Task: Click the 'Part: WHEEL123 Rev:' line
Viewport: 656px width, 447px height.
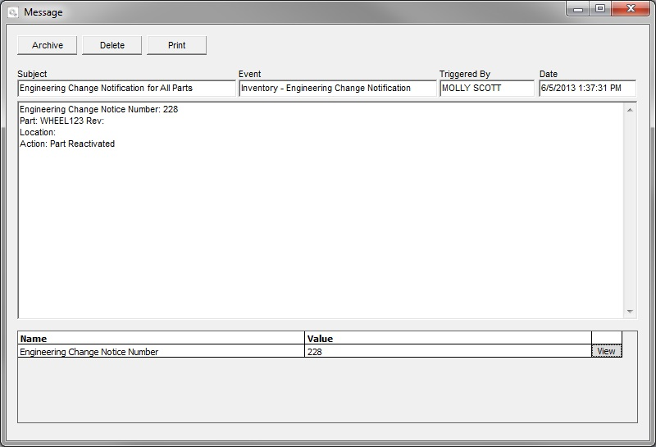Action: click(x=62, y=121)
